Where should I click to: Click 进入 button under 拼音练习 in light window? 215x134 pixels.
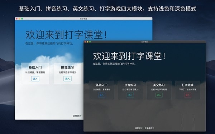point(67,79)
